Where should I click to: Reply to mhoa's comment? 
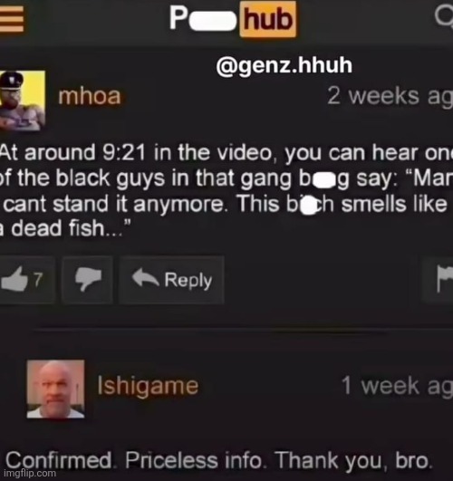pos(171,280)
